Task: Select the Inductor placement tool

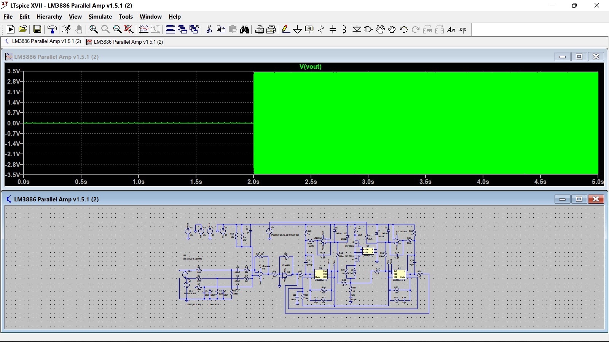Action: 344,29
